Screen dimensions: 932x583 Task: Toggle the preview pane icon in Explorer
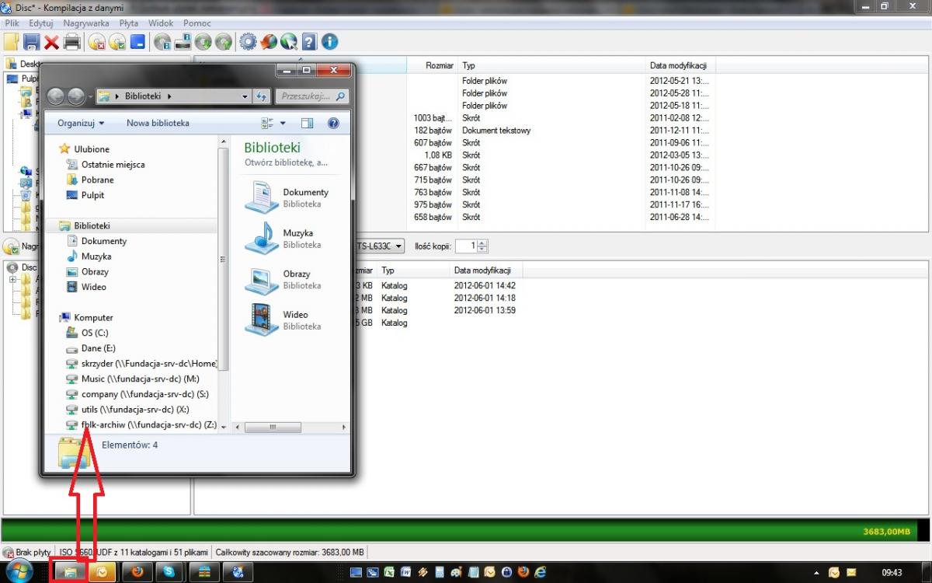coord(307,123)
